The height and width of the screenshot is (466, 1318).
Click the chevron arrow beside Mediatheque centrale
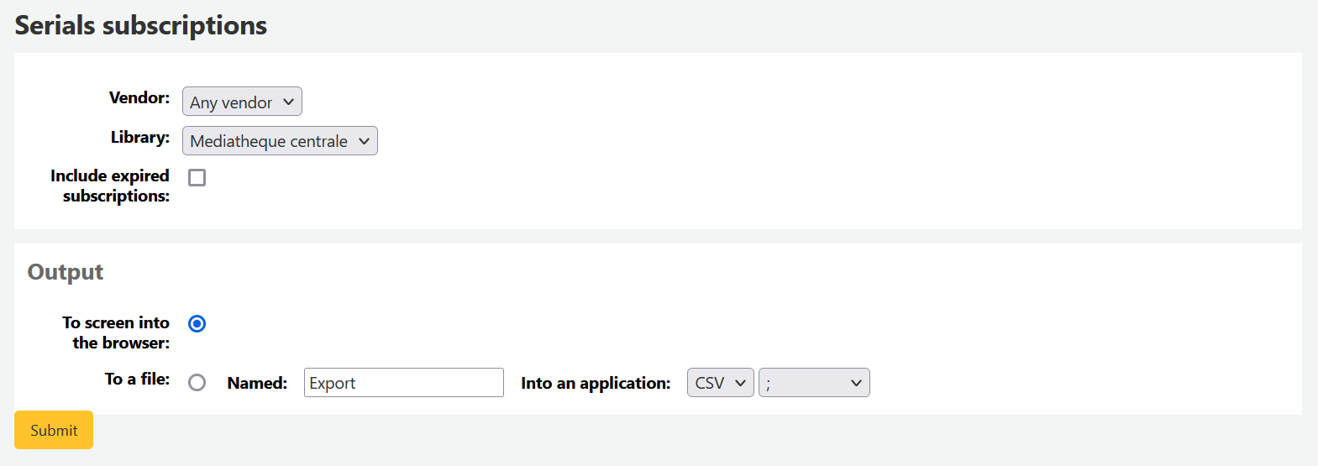(x=364, y=141)
